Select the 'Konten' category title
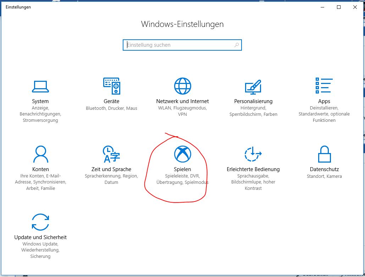The image size is (365, 277). tap(40, 169)
